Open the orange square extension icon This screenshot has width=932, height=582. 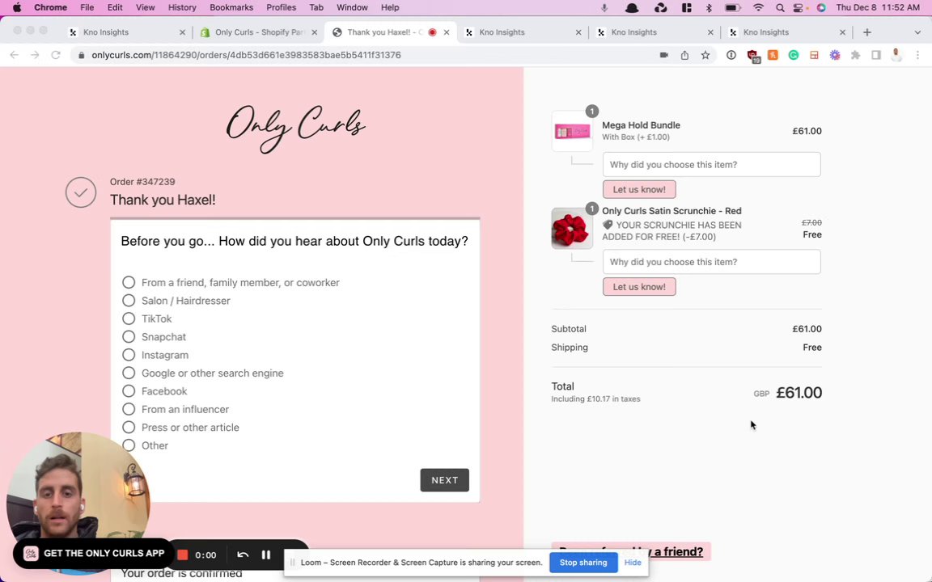pos(773,55)
